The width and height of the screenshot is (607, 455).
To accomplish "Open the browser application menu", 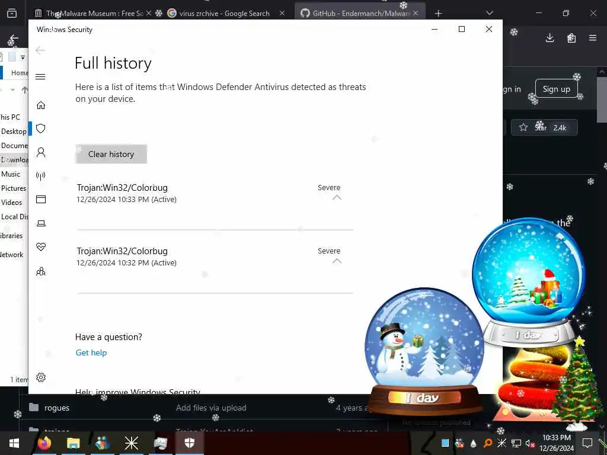I will (593, 38).
